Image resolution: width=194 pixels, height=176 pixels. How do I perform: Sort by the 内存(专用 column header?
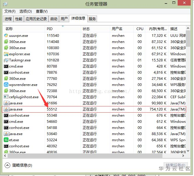click(x=157, y=29)
